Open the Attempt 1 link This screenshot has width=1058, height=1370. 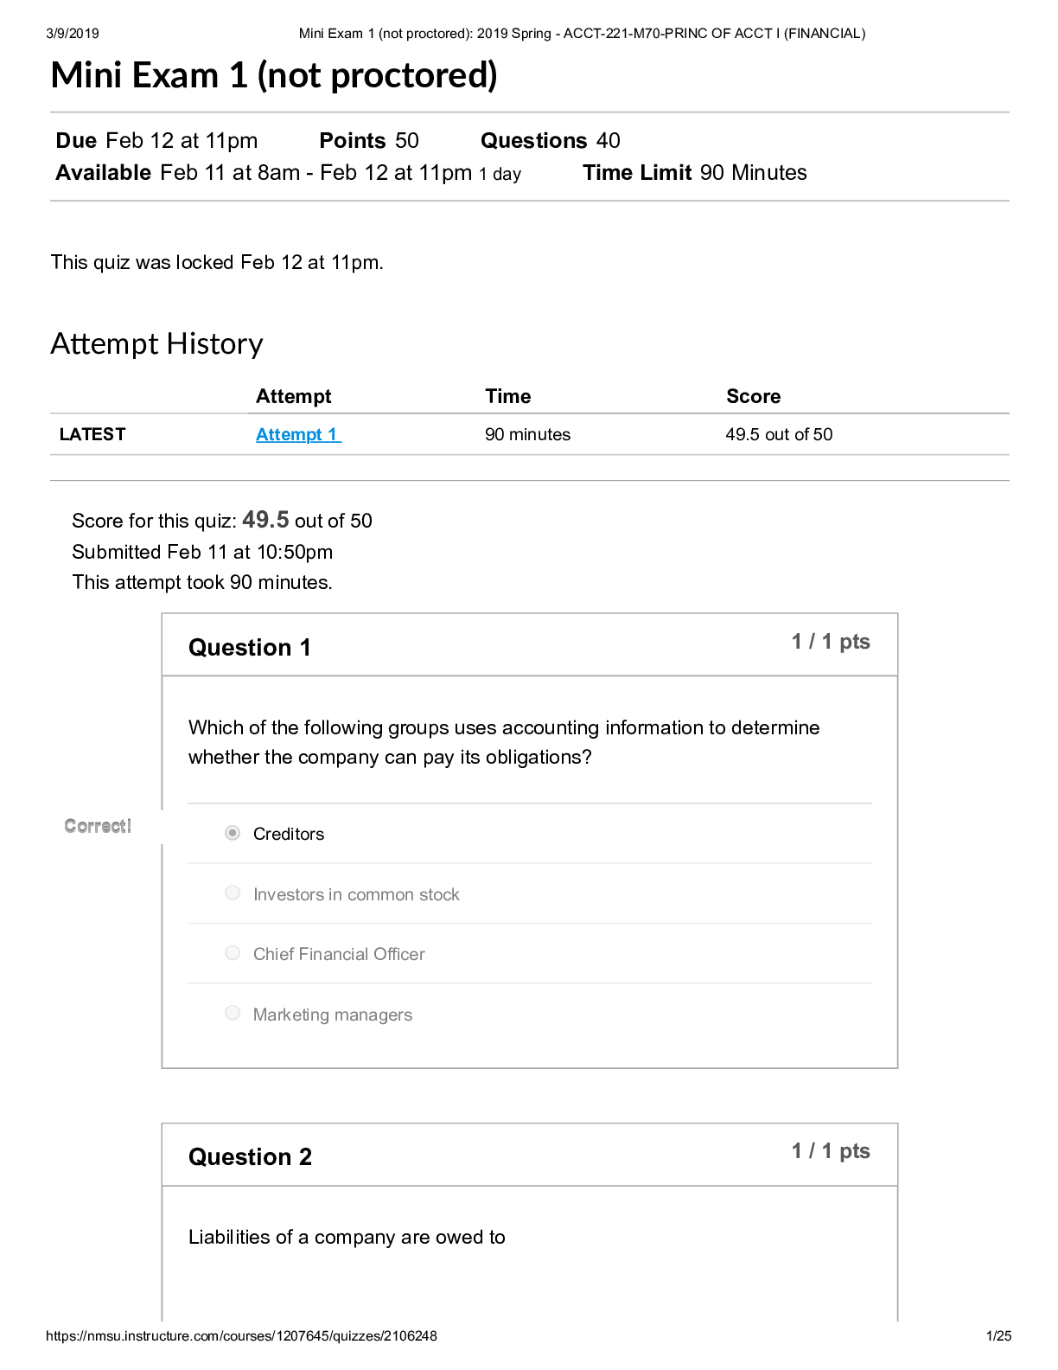(297, 434)
